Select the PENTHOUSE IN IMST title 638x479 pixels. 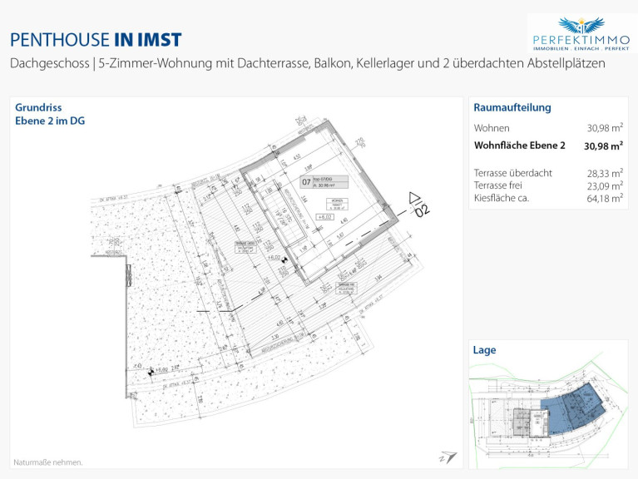pos(96,40)
